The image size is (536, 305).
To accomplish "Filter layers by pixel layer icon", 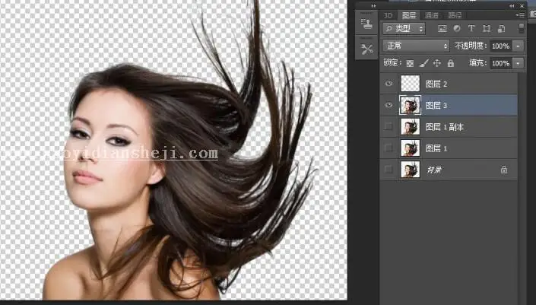I will [x=442, y=29].
